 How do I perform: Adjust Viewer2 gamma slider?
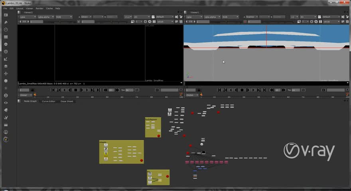(x=111, y=22)
